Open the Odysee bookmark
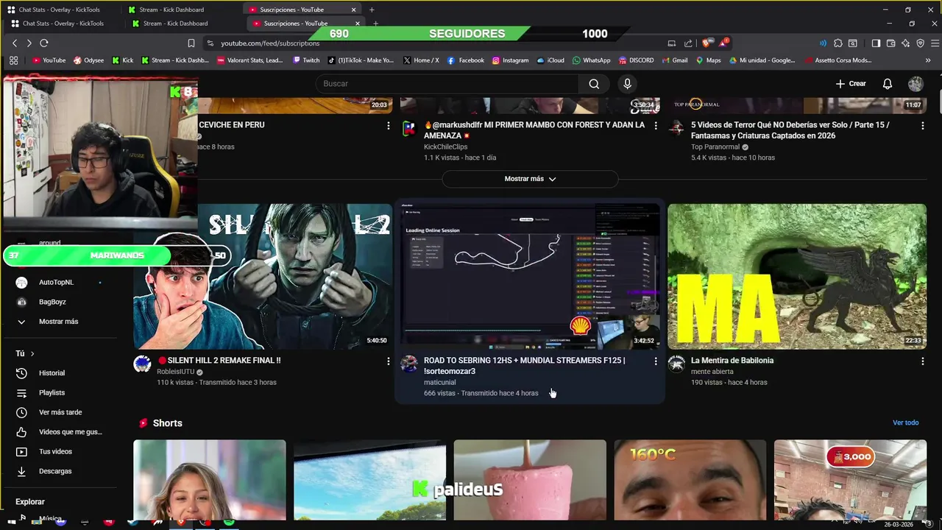This screenshot has height=530, width=942. [88, 60]
